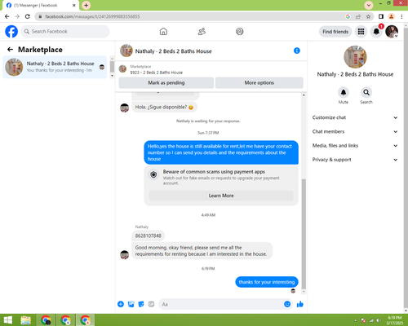This screenshot has height=326, width=408.
Task: Click the browser back arrow
Action: pyautogui.click(x=7, y=16)
